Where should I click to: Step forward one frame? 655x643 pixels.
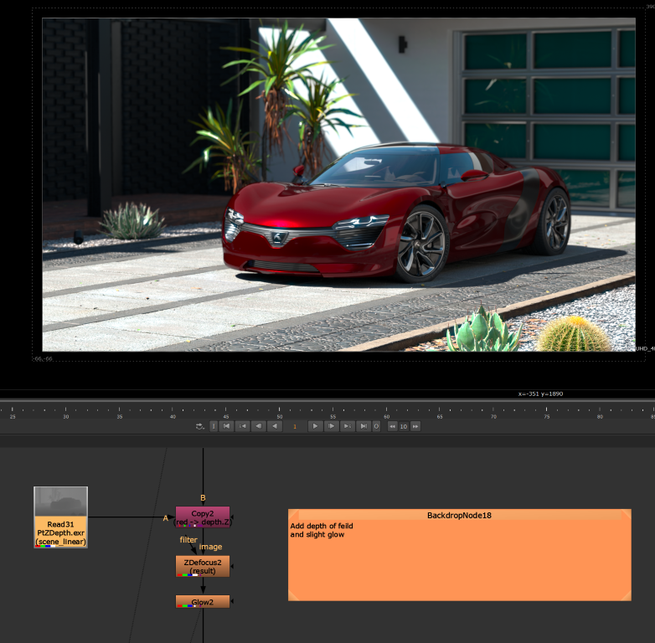332,426
